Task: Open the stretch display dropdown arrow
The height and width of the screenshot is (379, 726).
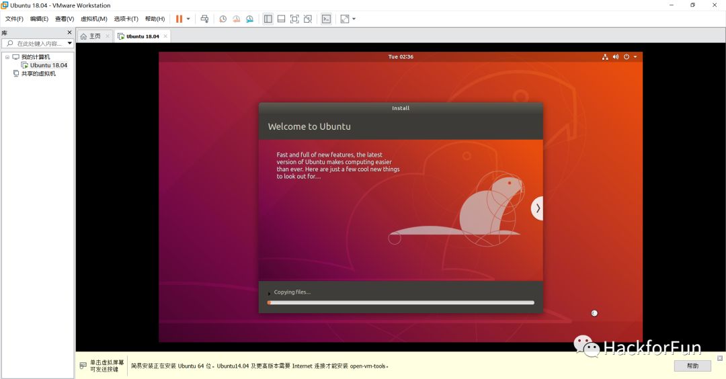Action: tap(354, 19)
